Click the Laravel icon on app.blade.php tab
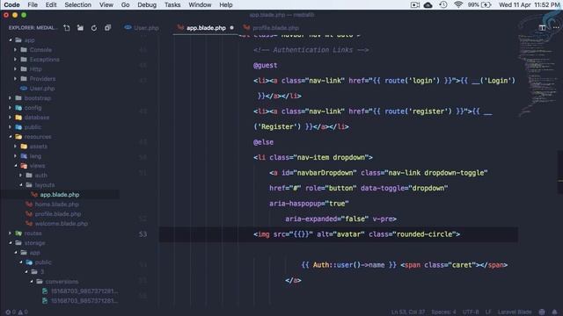563x316 pixels. 180,27
